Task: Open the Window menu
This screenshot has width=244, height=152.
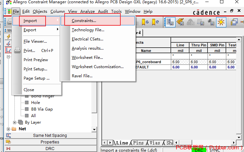Action: (x=132, y=12)
